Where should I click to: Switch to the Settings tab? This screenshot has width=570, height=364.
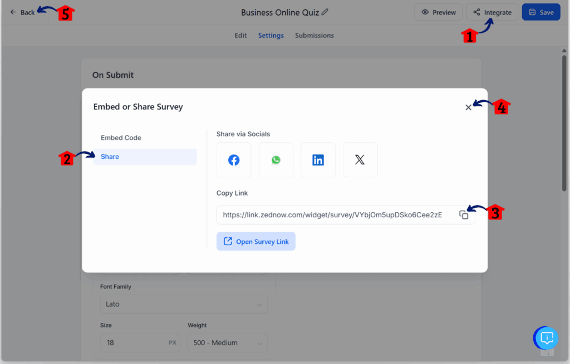271,35
